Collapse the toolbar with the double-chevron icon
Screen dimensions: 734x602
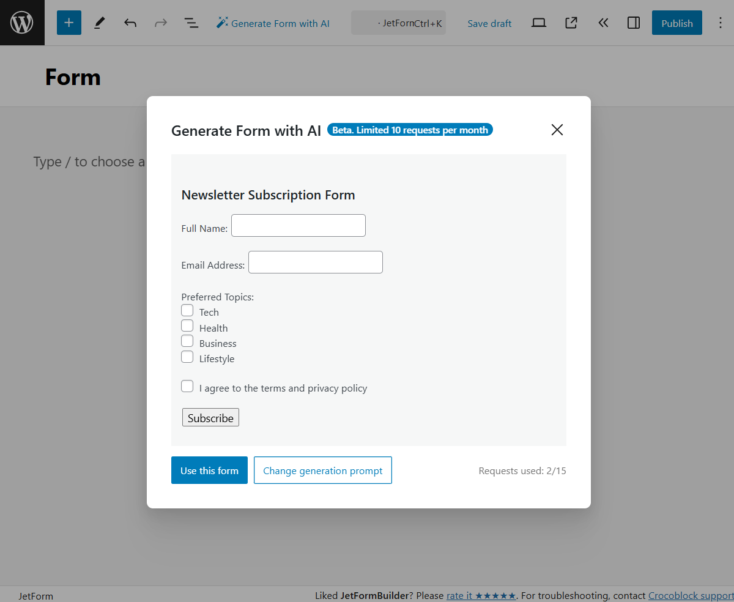click(603, 23)
